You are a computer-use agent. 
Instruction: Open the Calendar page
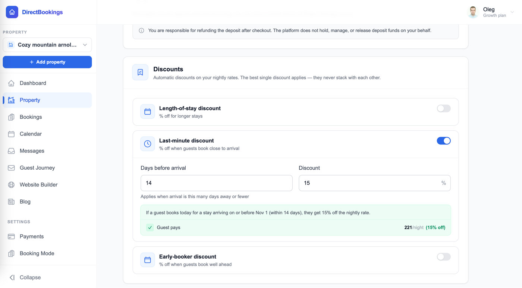tap(47, 134)
